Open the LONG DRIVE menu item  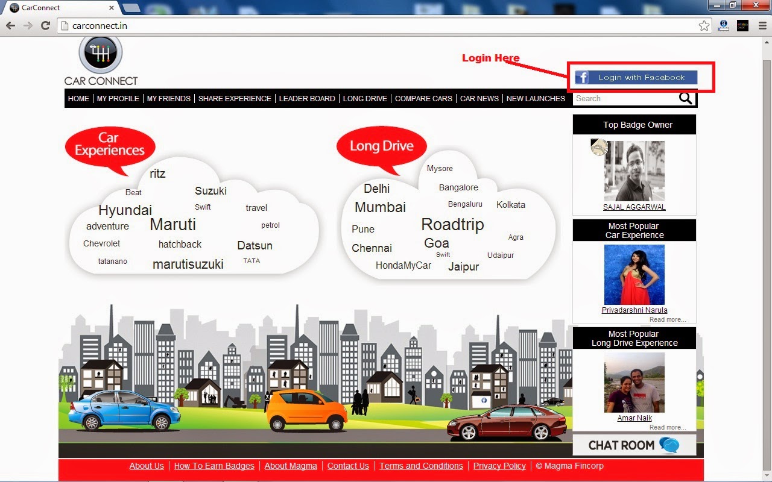pos(365,99)
